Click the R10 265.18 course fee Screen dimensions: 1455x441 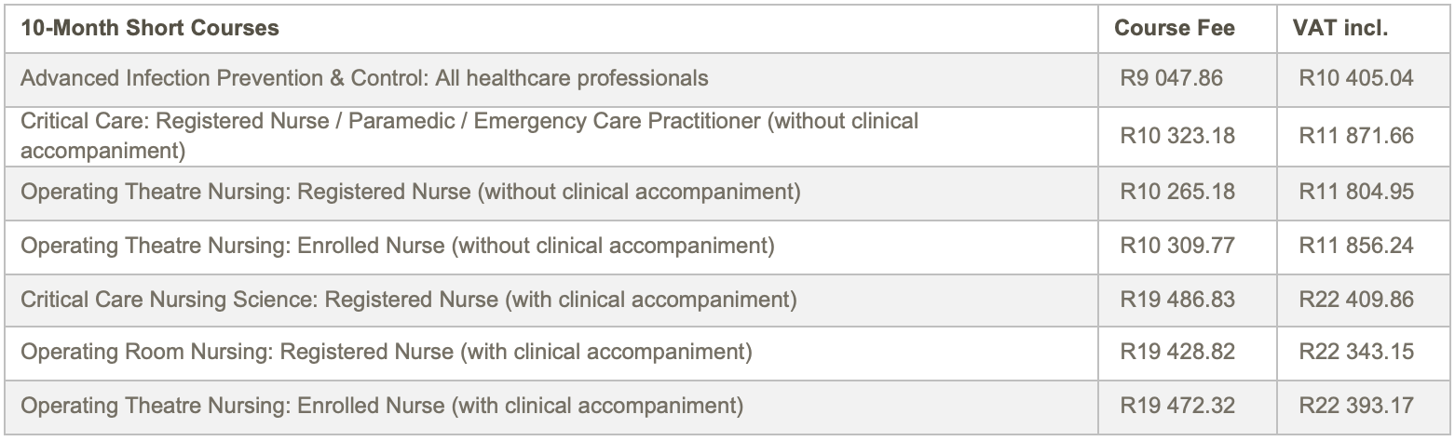tap(1177, 193)
